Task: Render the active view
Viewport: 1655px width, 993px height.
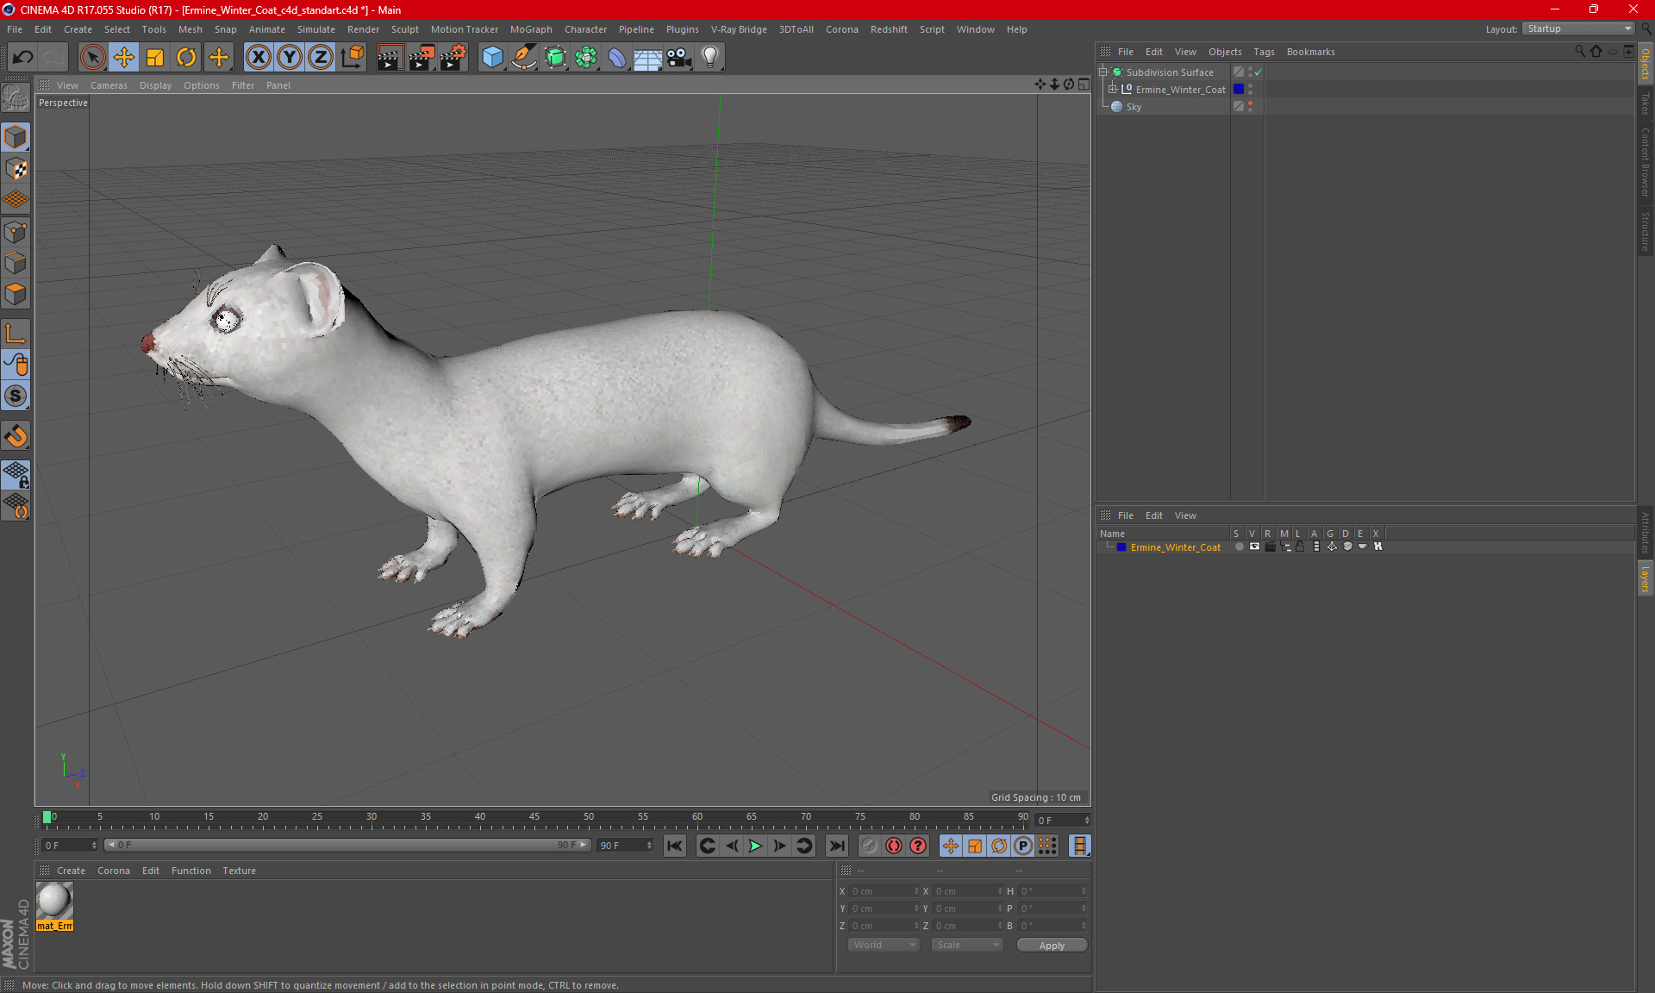Action: (x=390, y=58)
